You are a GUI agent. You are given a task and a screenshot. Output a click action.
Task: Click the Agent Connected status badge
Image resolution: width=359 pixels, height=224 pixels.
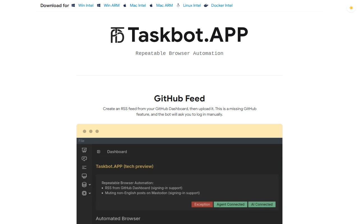pos(231,204)
